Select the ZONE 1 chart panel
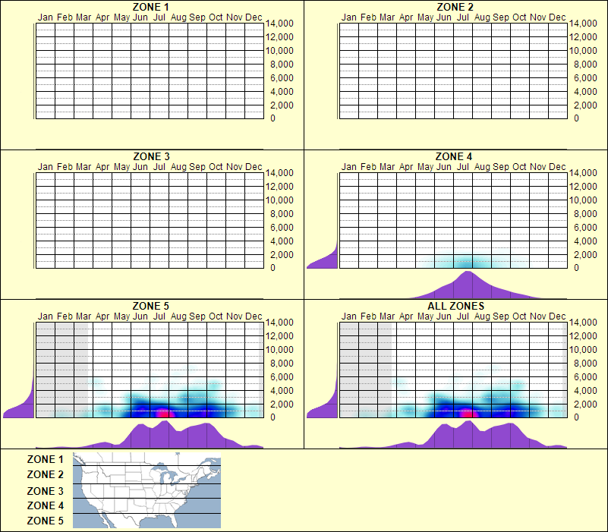This screenshot has height=532, width=608. point(148,68)
